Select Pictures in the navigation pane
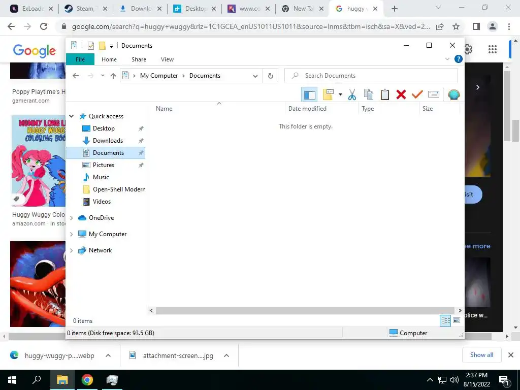The width and height of the screenshot is (520, 390). pos(104,165)
